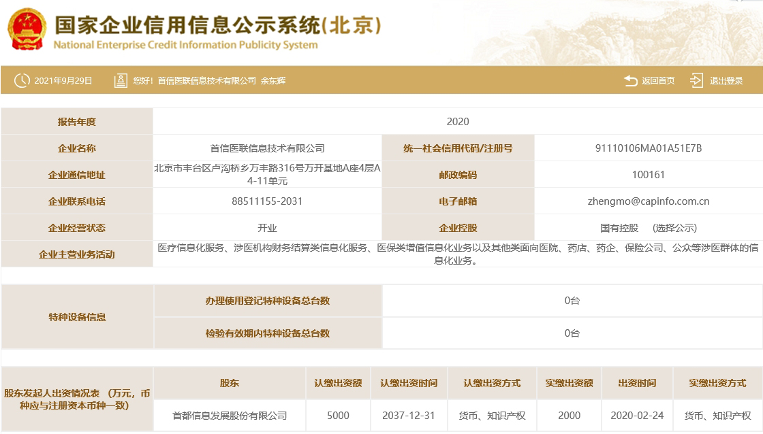Click 办理使用登记特种设备总台数 label
Screen dimensions: 763x434
268,301
